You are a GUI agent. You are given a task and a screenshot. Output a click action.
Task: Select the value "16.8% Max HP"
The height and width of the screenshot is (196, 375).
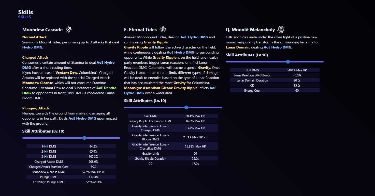point(195,121)
